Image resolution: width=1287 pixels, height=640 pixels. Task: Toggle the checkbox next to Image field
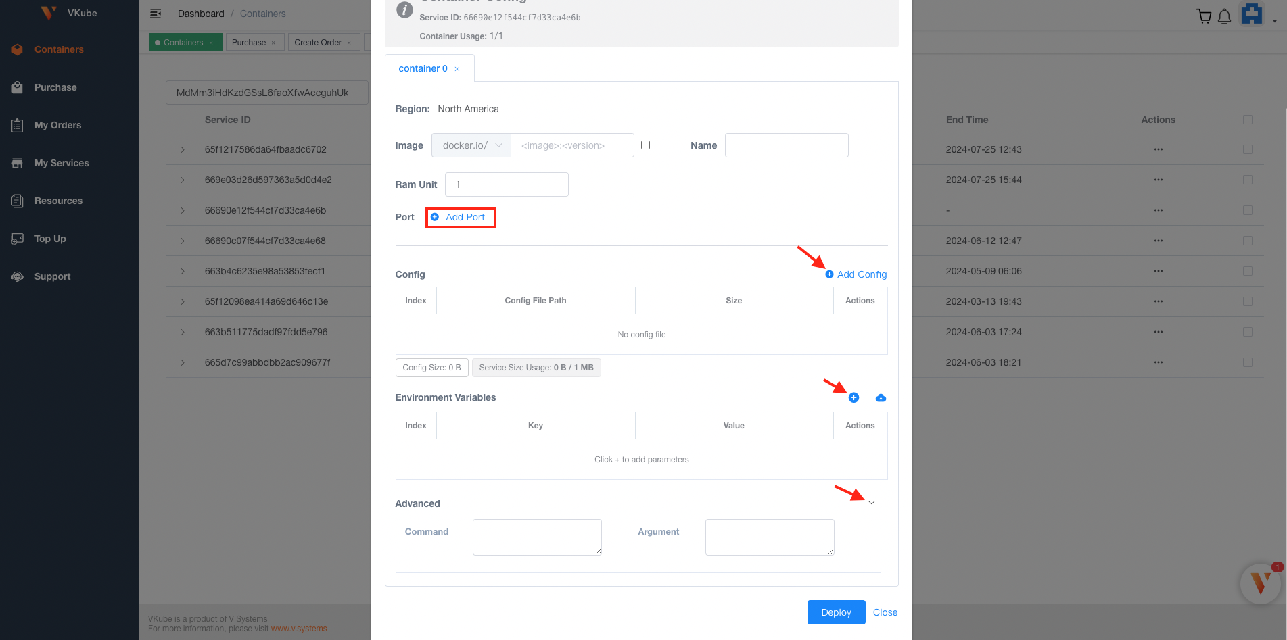tap(645, 145)
